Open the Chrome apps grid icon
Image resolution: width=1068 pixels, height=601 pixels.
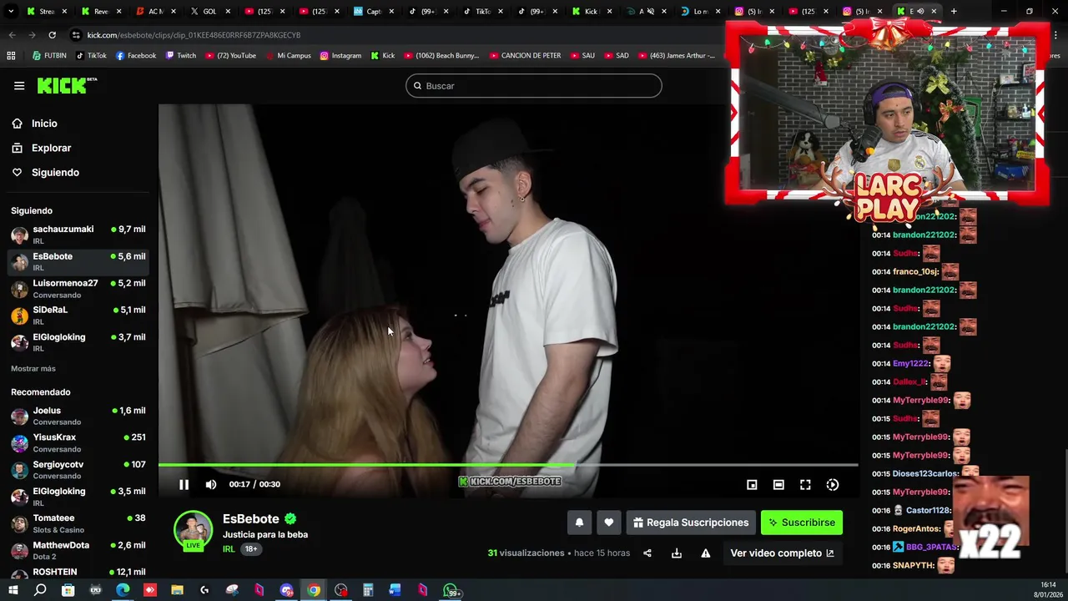click(x=11, y=55)
